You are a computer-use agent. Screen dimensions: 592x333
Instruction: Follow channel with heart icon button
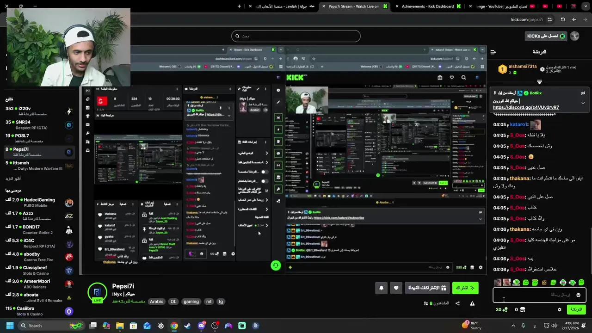point(396,288)
